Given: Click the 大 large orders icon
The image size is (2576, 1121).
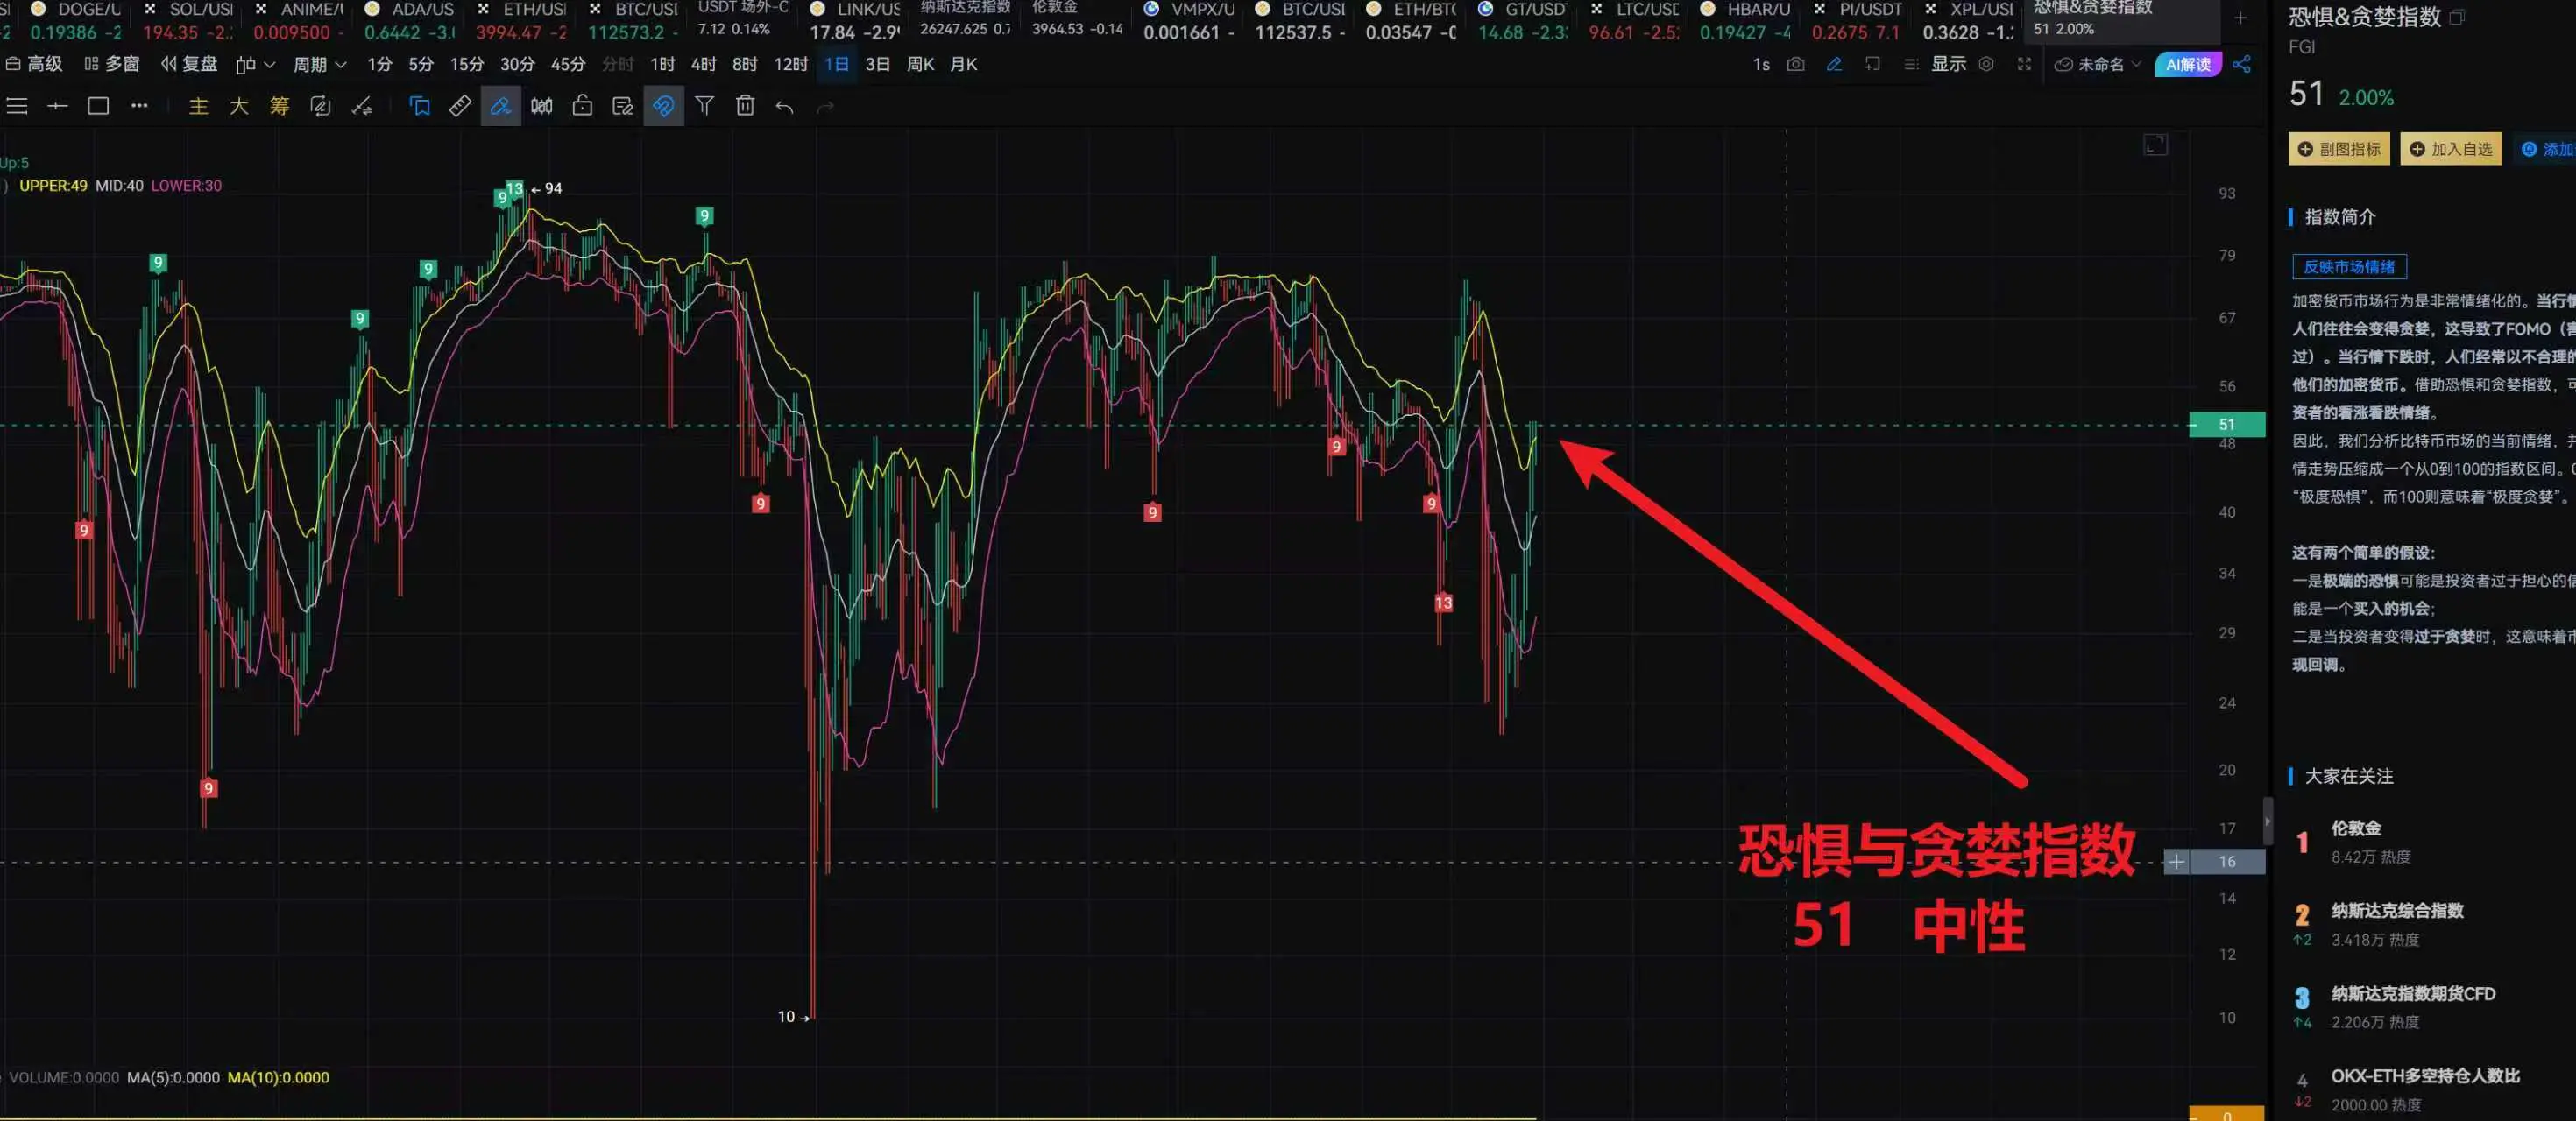Looking at the screenshot, I should [x=239, y=106].
